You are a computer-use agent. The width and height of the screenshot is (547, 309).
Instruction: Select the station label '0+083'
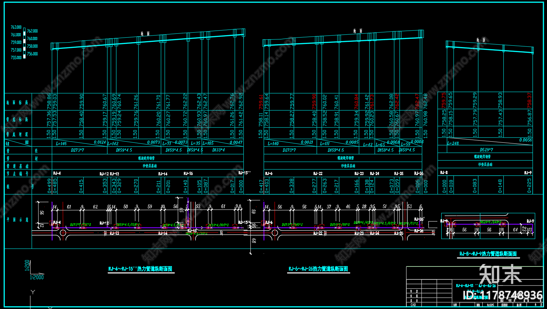click(x=475, y=186)
